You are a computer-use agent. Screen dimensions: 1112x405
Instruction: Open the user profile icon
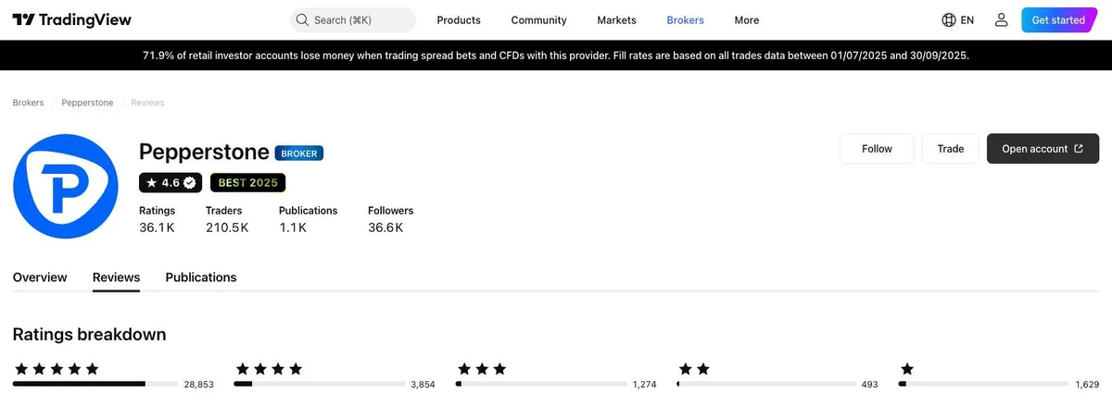pos(1001,19)
